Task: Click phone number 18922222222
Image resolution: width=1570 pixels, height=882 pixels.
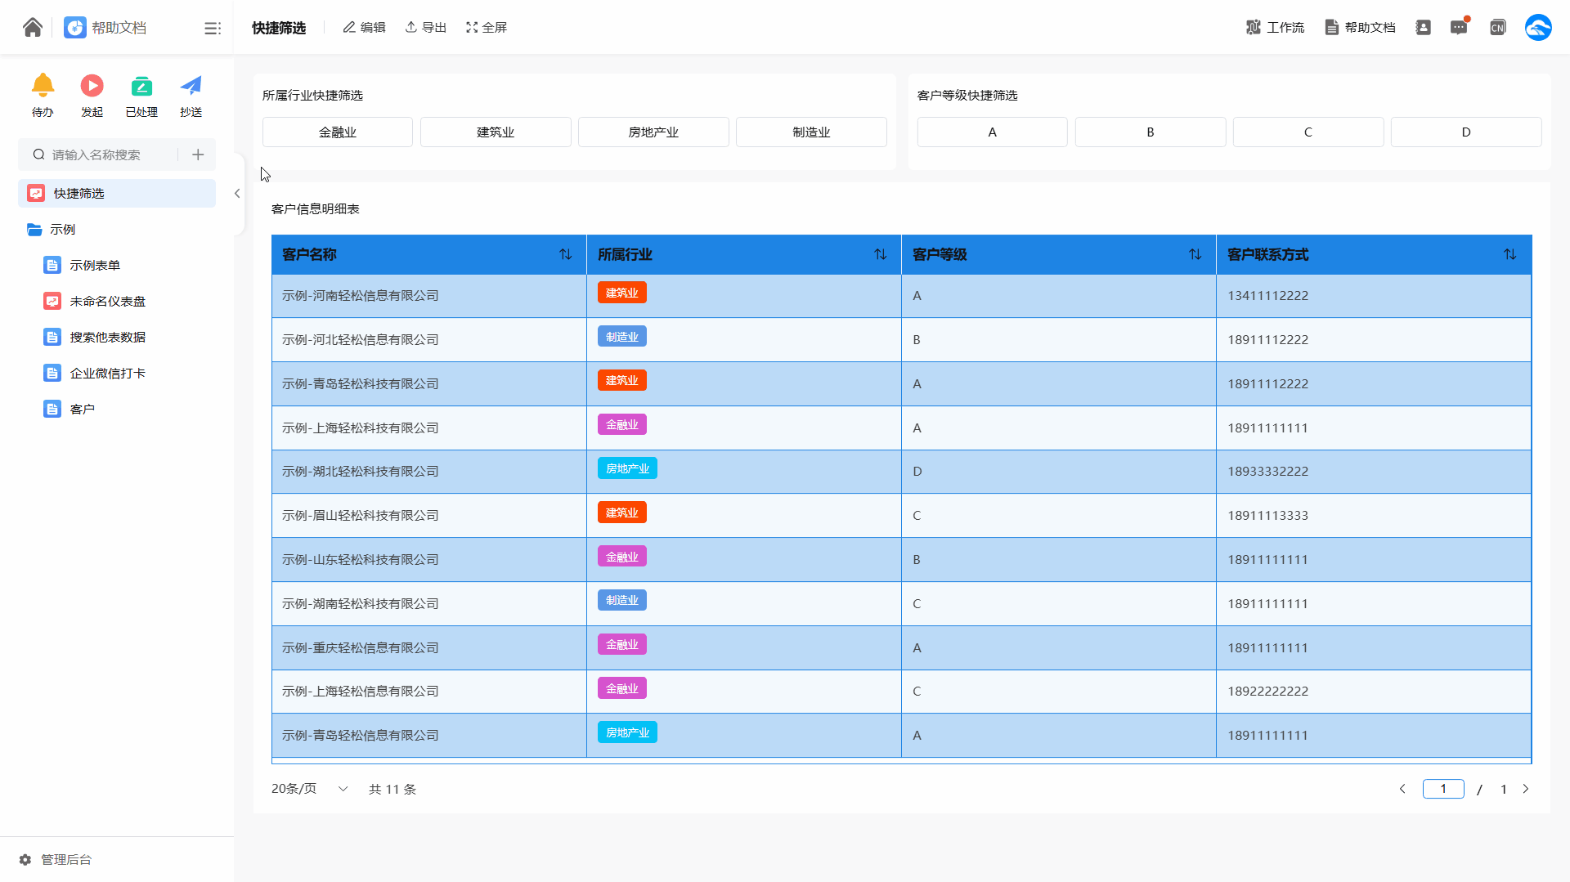Action: (1267, 692)
